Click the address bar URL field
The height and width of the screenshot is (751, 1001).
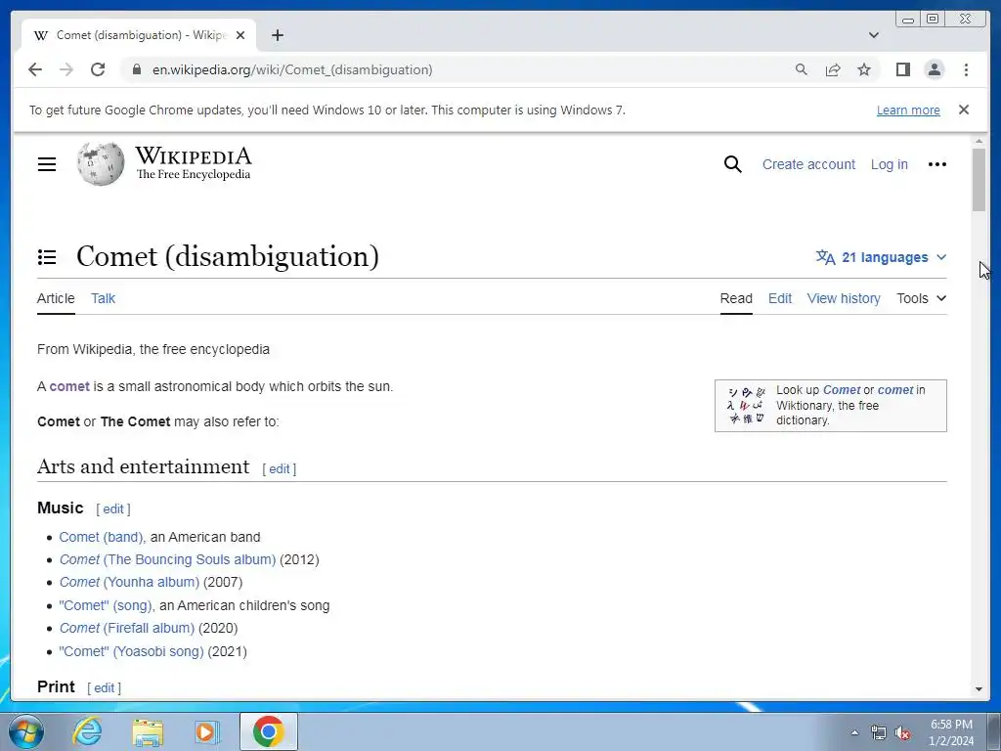(x=459, y=69)
